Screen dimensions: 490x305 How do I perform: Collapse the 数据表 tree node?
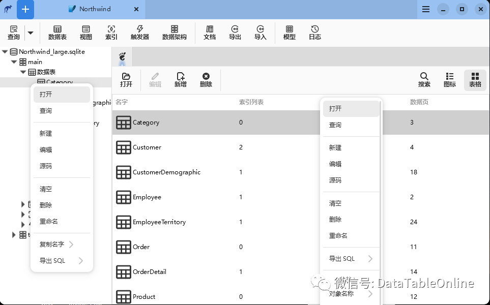(23, 72)
